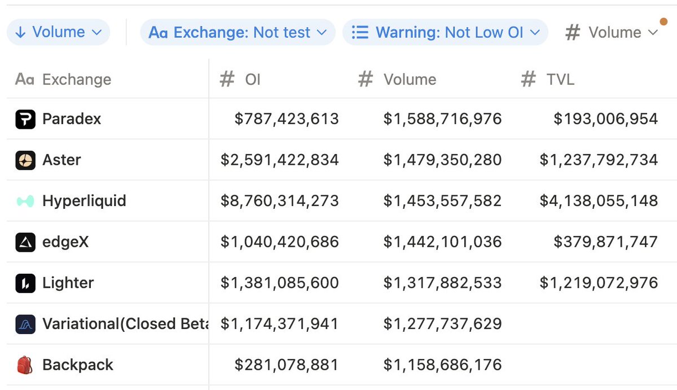
Task: Open the Paradex row name
Action: click(72, 119)
